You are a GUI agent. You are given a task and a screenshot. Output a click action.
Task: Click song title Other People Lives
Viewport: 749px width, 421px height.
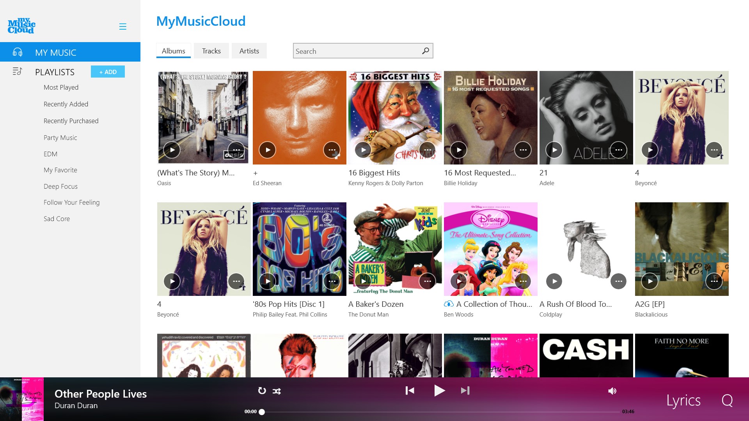pyautogui.click(x=101, y=394)
